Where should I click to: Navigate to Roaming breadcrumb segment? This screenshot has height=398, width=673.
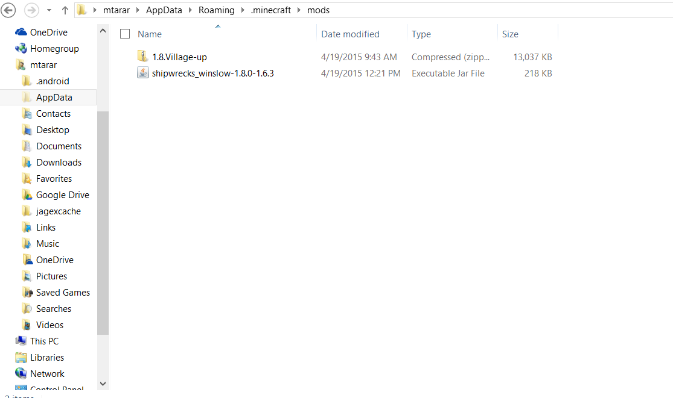pyautogui.click(x=216, y=10)
